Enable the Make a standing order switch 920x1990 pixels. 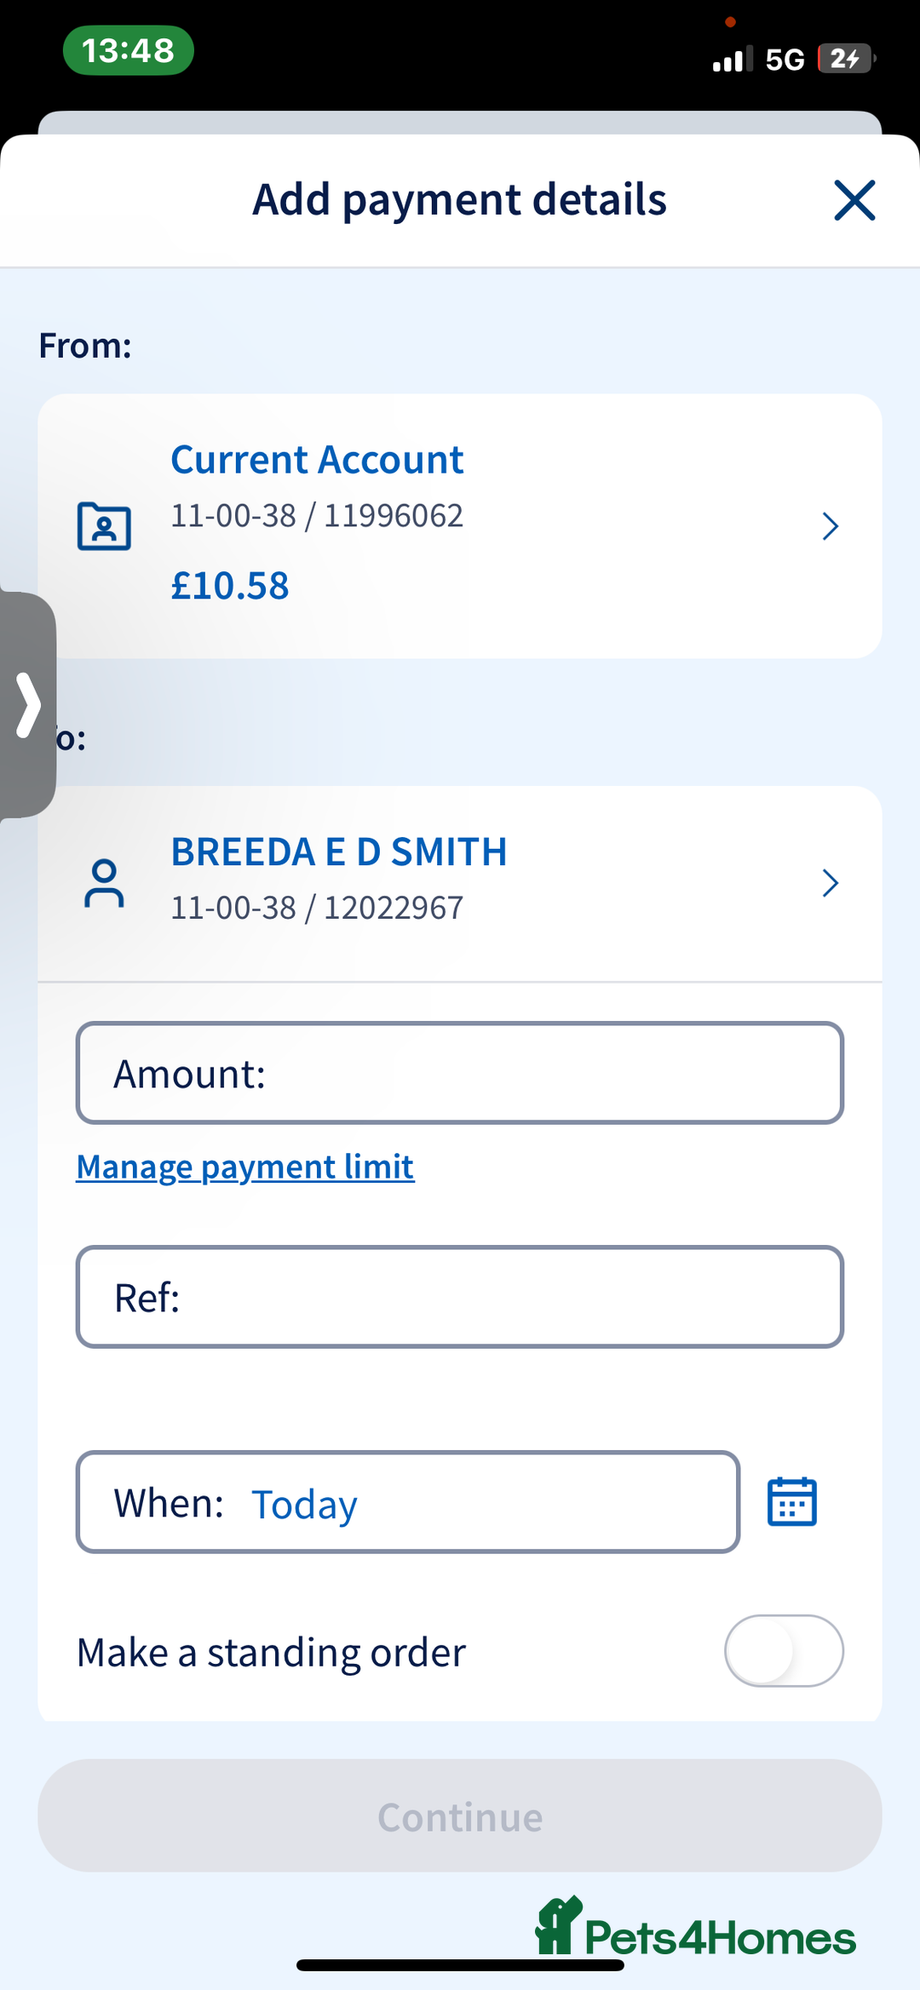pos(784,1650)
